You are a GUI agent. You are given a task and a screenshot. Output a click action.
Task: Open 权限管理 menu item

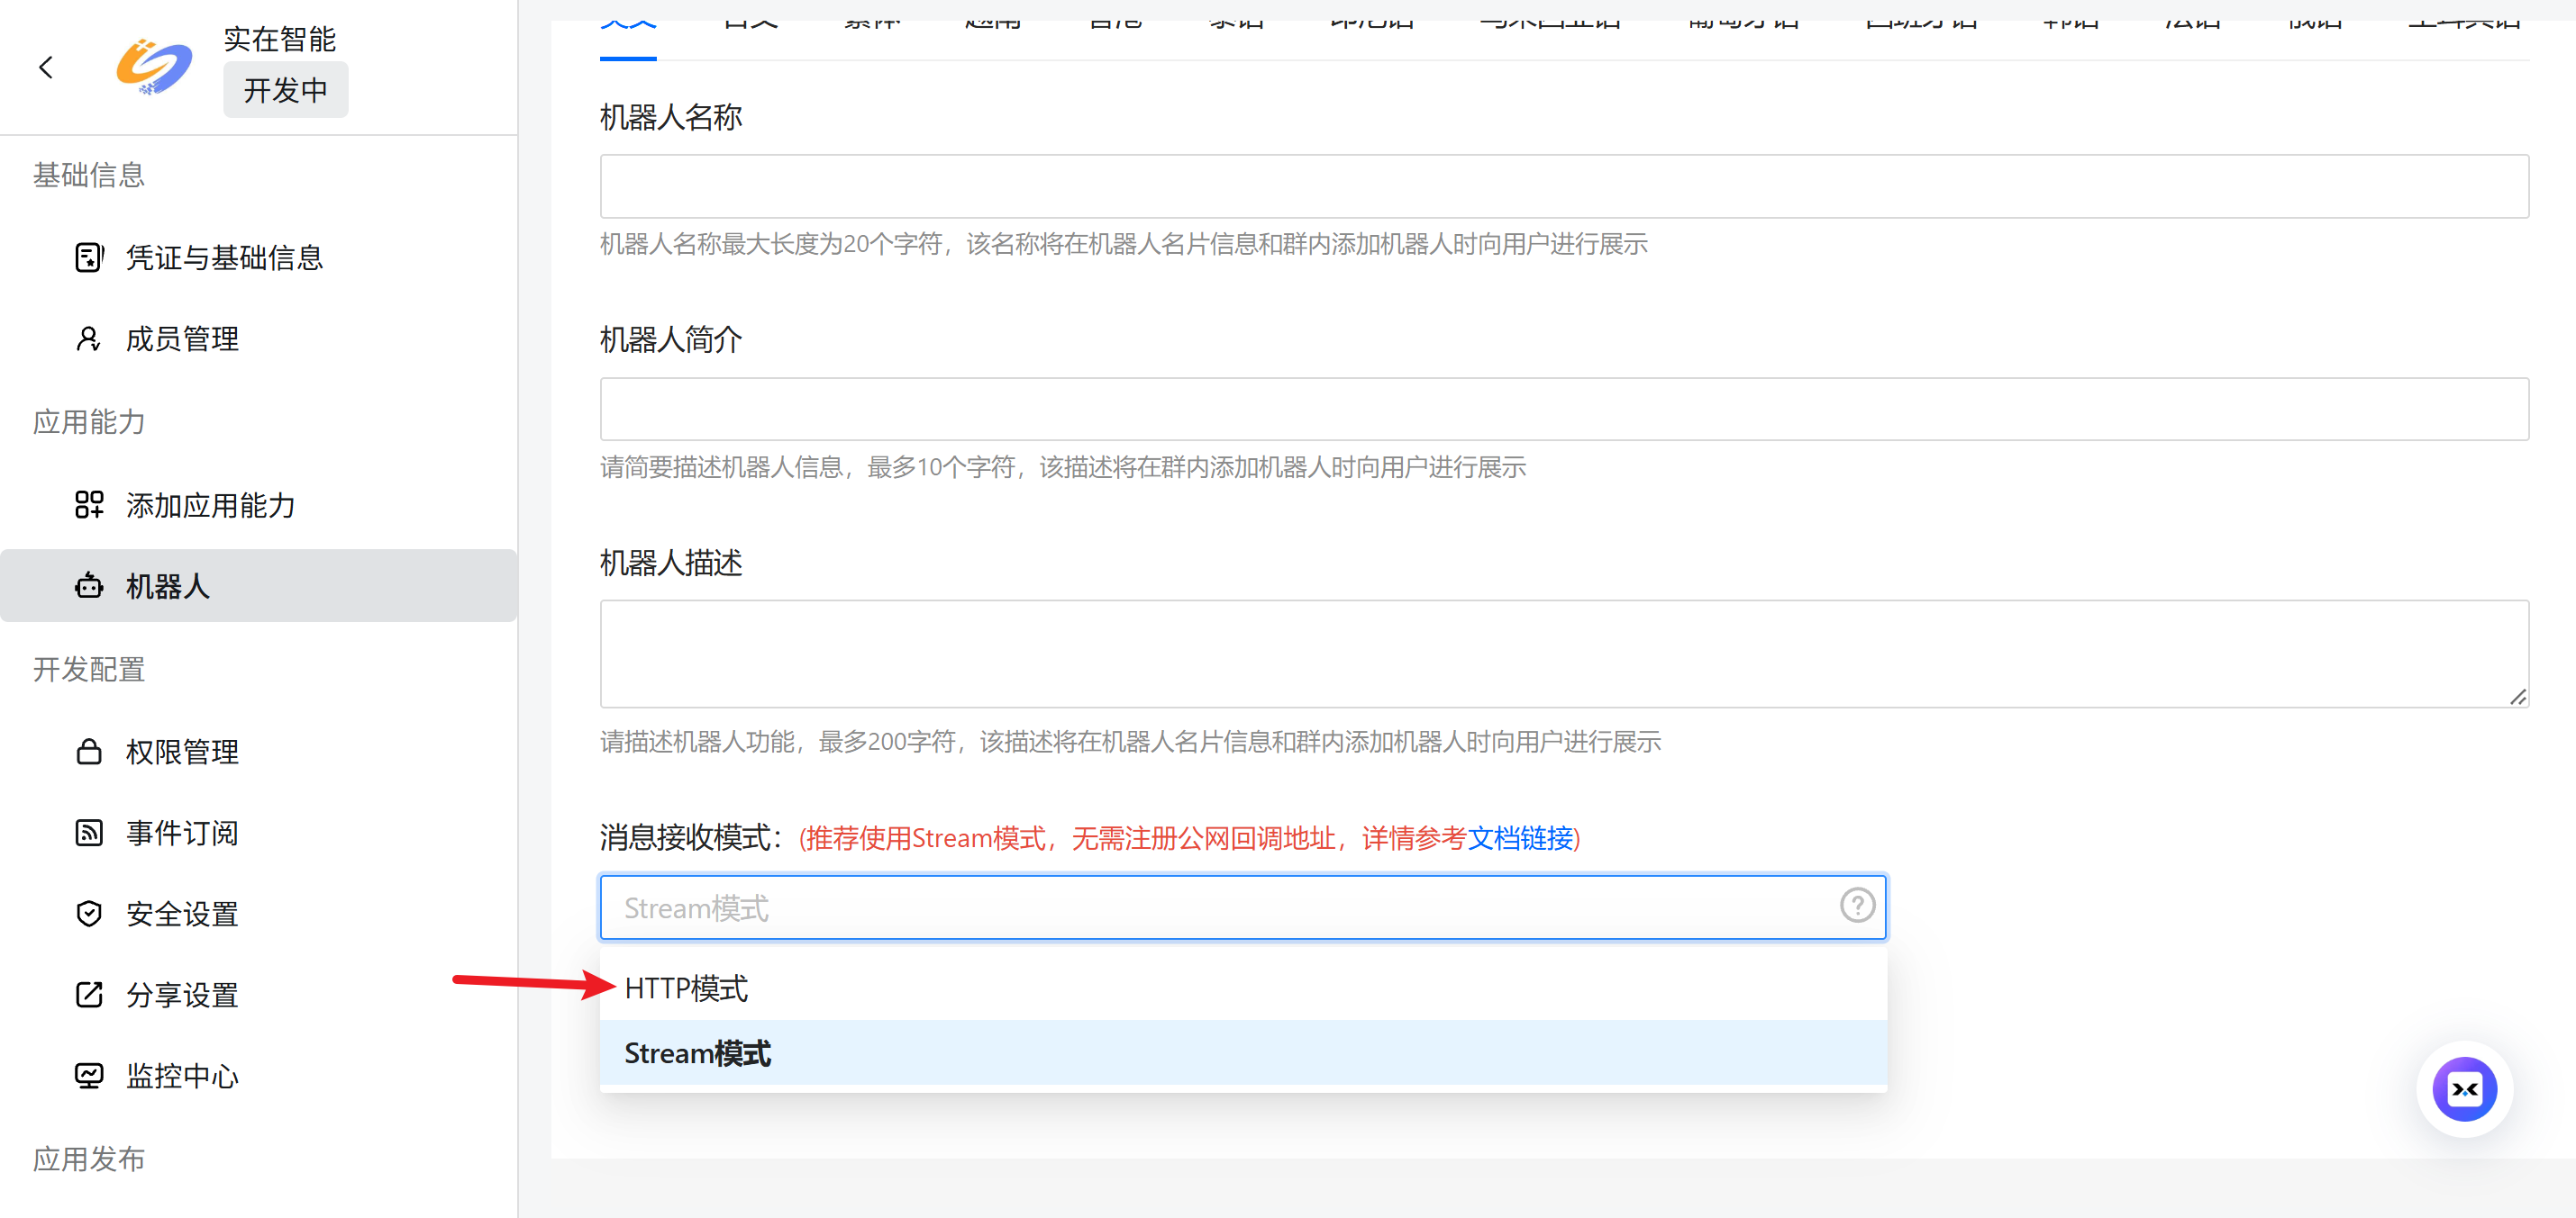pyautogui.click(x=182, y=752)
